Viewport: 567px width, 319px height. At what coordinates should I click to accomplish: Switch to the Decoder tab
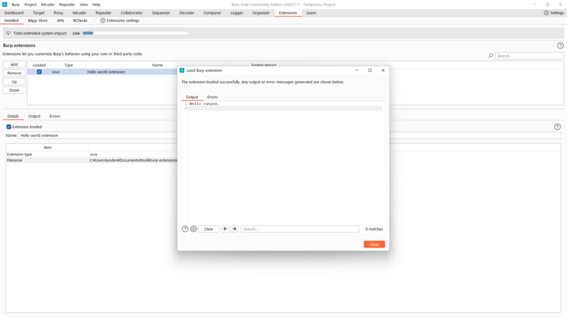tap(187, 13)
